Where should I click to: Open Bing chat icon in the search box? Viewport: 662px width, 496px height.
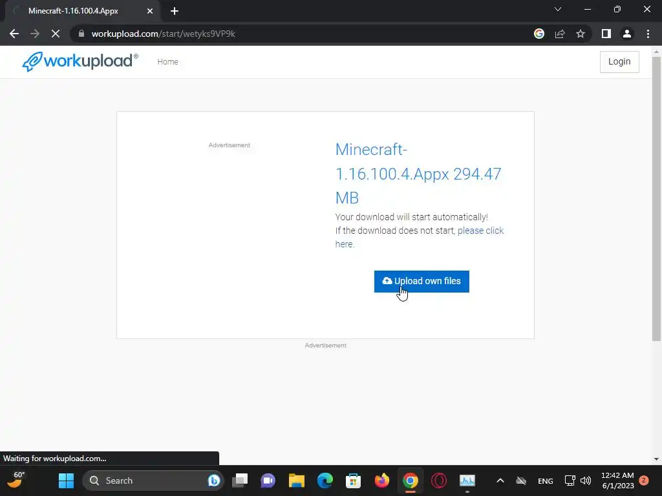pyautogui.click(x=214, y=480)
